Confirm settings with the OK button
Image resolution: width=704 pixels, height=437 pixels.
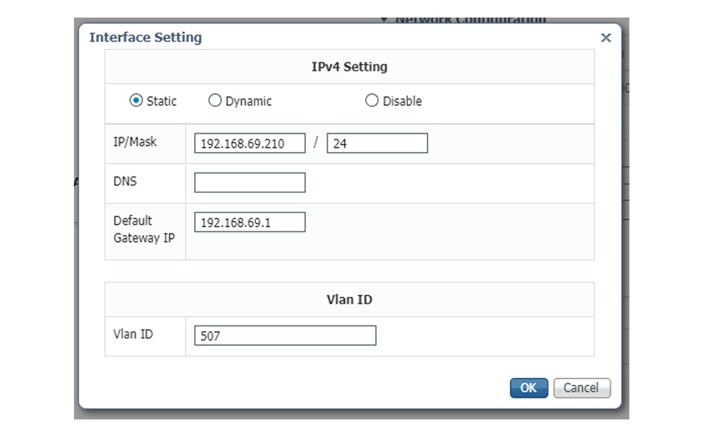pyautogui.click(x=528, y=388)
